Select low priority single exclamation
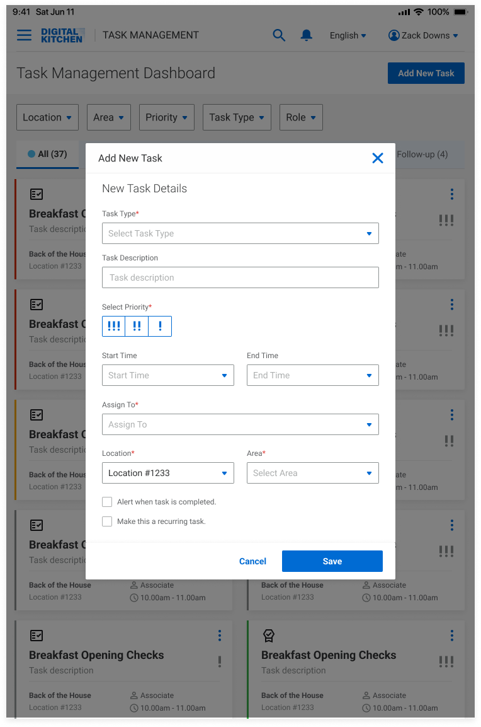Image resolution: width=481 pixels, height=727 pixels. coord(160,326)
